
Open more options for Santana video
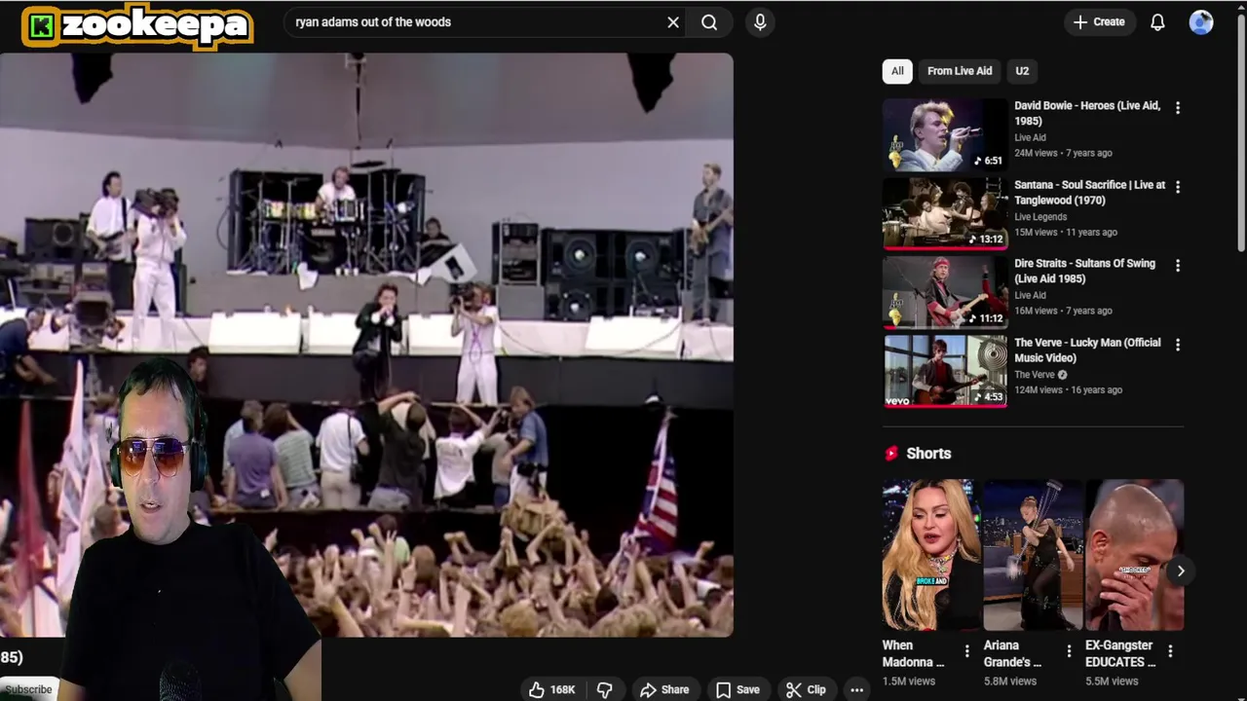pyautogui.click(x=1177, y=187)
